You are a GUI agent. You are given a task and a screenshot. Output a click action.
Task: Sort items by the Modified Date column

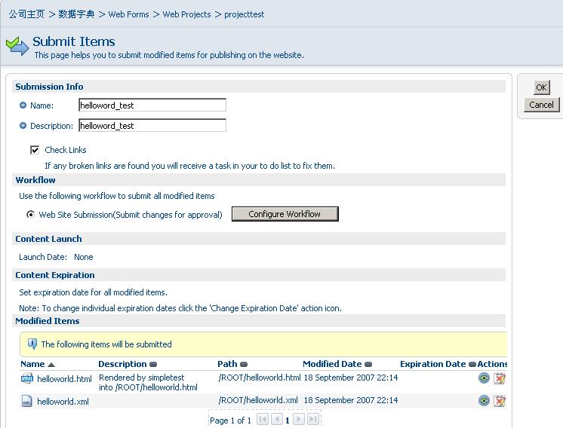click(x=337, y=364)
